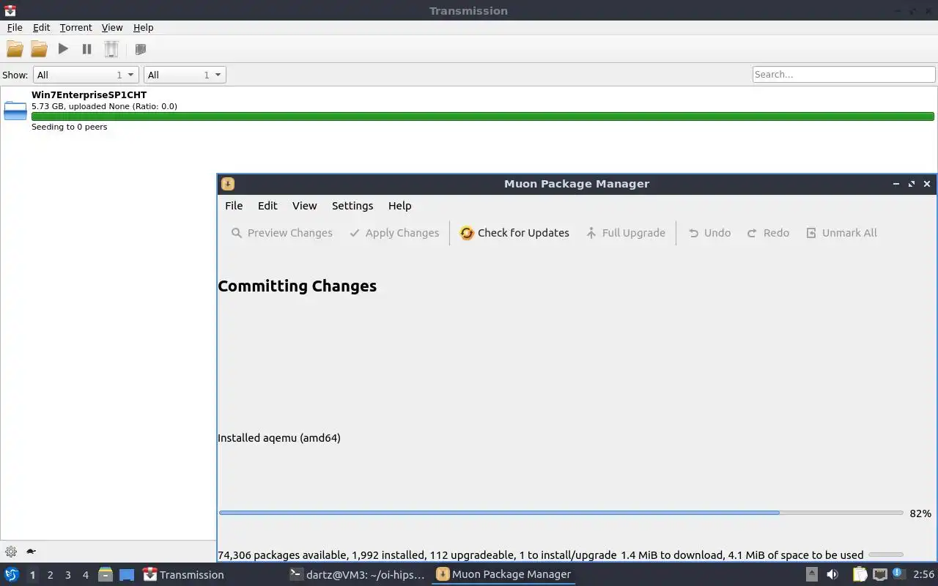Switch to workspace 4
Viewport: 938px width, 586px height.
tap(85, 575)
